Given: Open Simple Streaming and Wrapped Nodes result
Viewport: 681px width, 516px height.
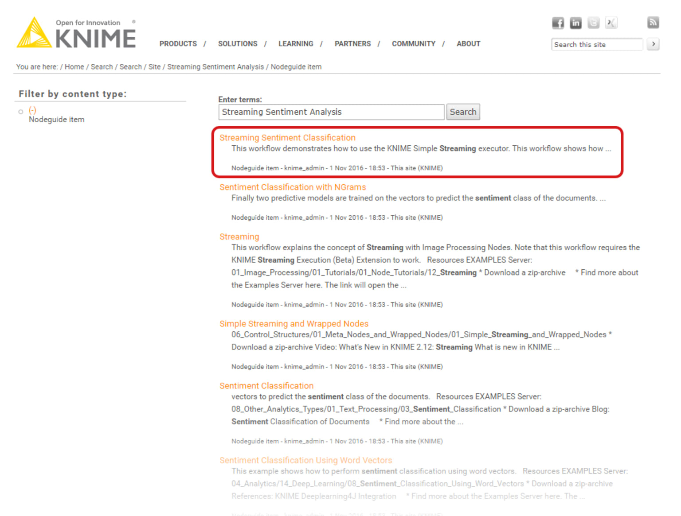Looking at the screenshot, I should [294, 324].
